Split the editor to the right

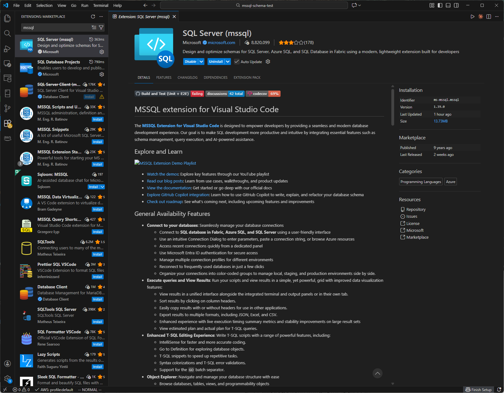[489, 17]
